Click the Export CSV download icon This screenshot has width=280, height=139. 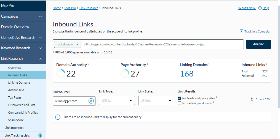click(252, 99)
